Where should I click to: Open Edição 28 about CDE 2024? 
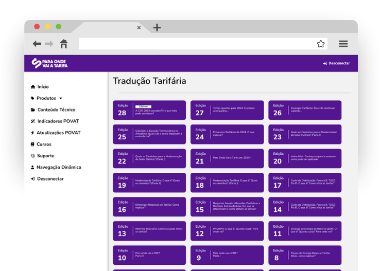(149, 110)
